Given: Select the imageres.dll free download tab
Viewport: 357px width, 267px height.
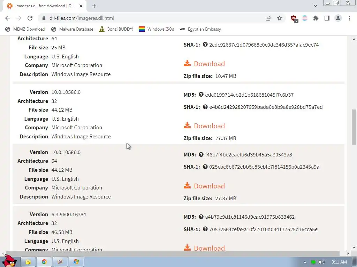Looking at the screenshot, I should tap(45, 6).
